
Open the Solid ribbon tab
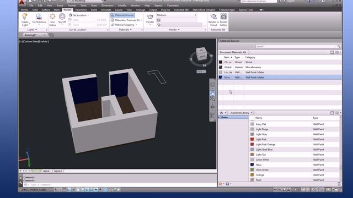click(x=35, y=10)
